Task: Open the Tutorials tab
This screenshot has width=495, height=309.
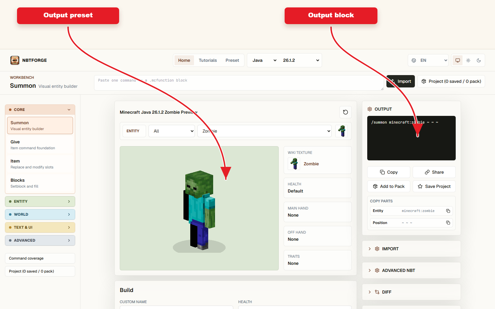Action: (x=208, y=60)
